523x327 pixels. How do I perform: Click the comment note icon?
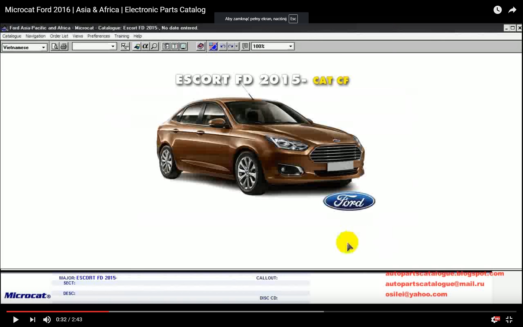click(245, 46)
